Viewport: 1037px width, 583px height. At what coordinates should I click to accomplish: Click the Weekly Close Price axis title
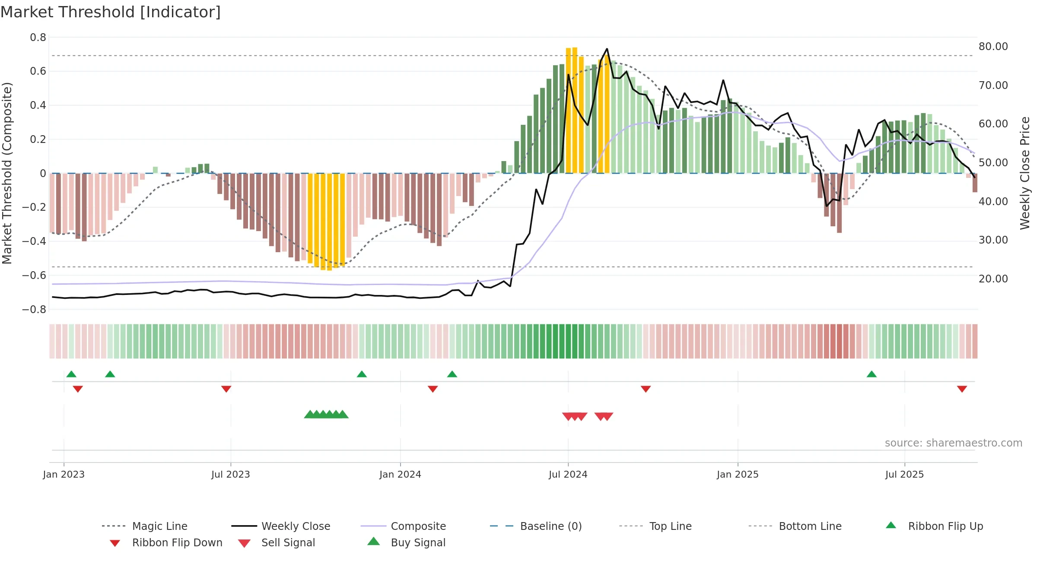click(1025, 173)
